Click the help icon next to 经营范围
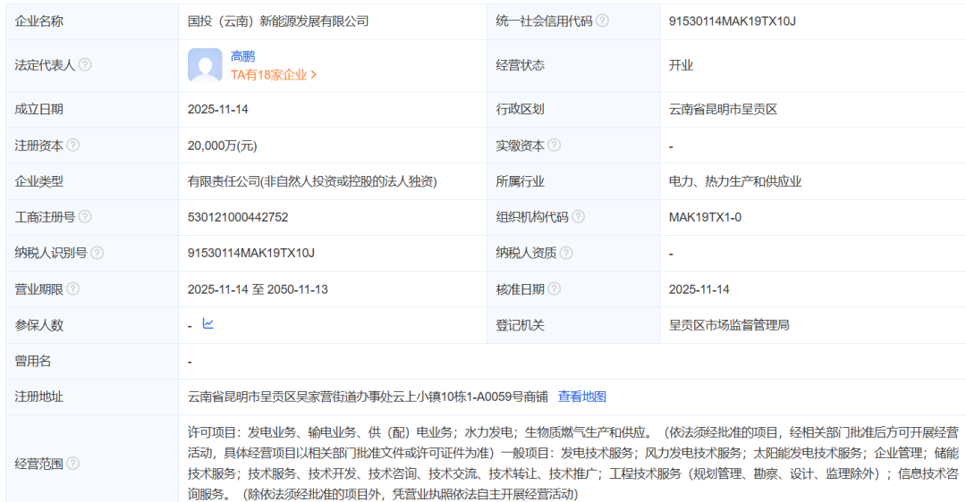 coord(73,464)
